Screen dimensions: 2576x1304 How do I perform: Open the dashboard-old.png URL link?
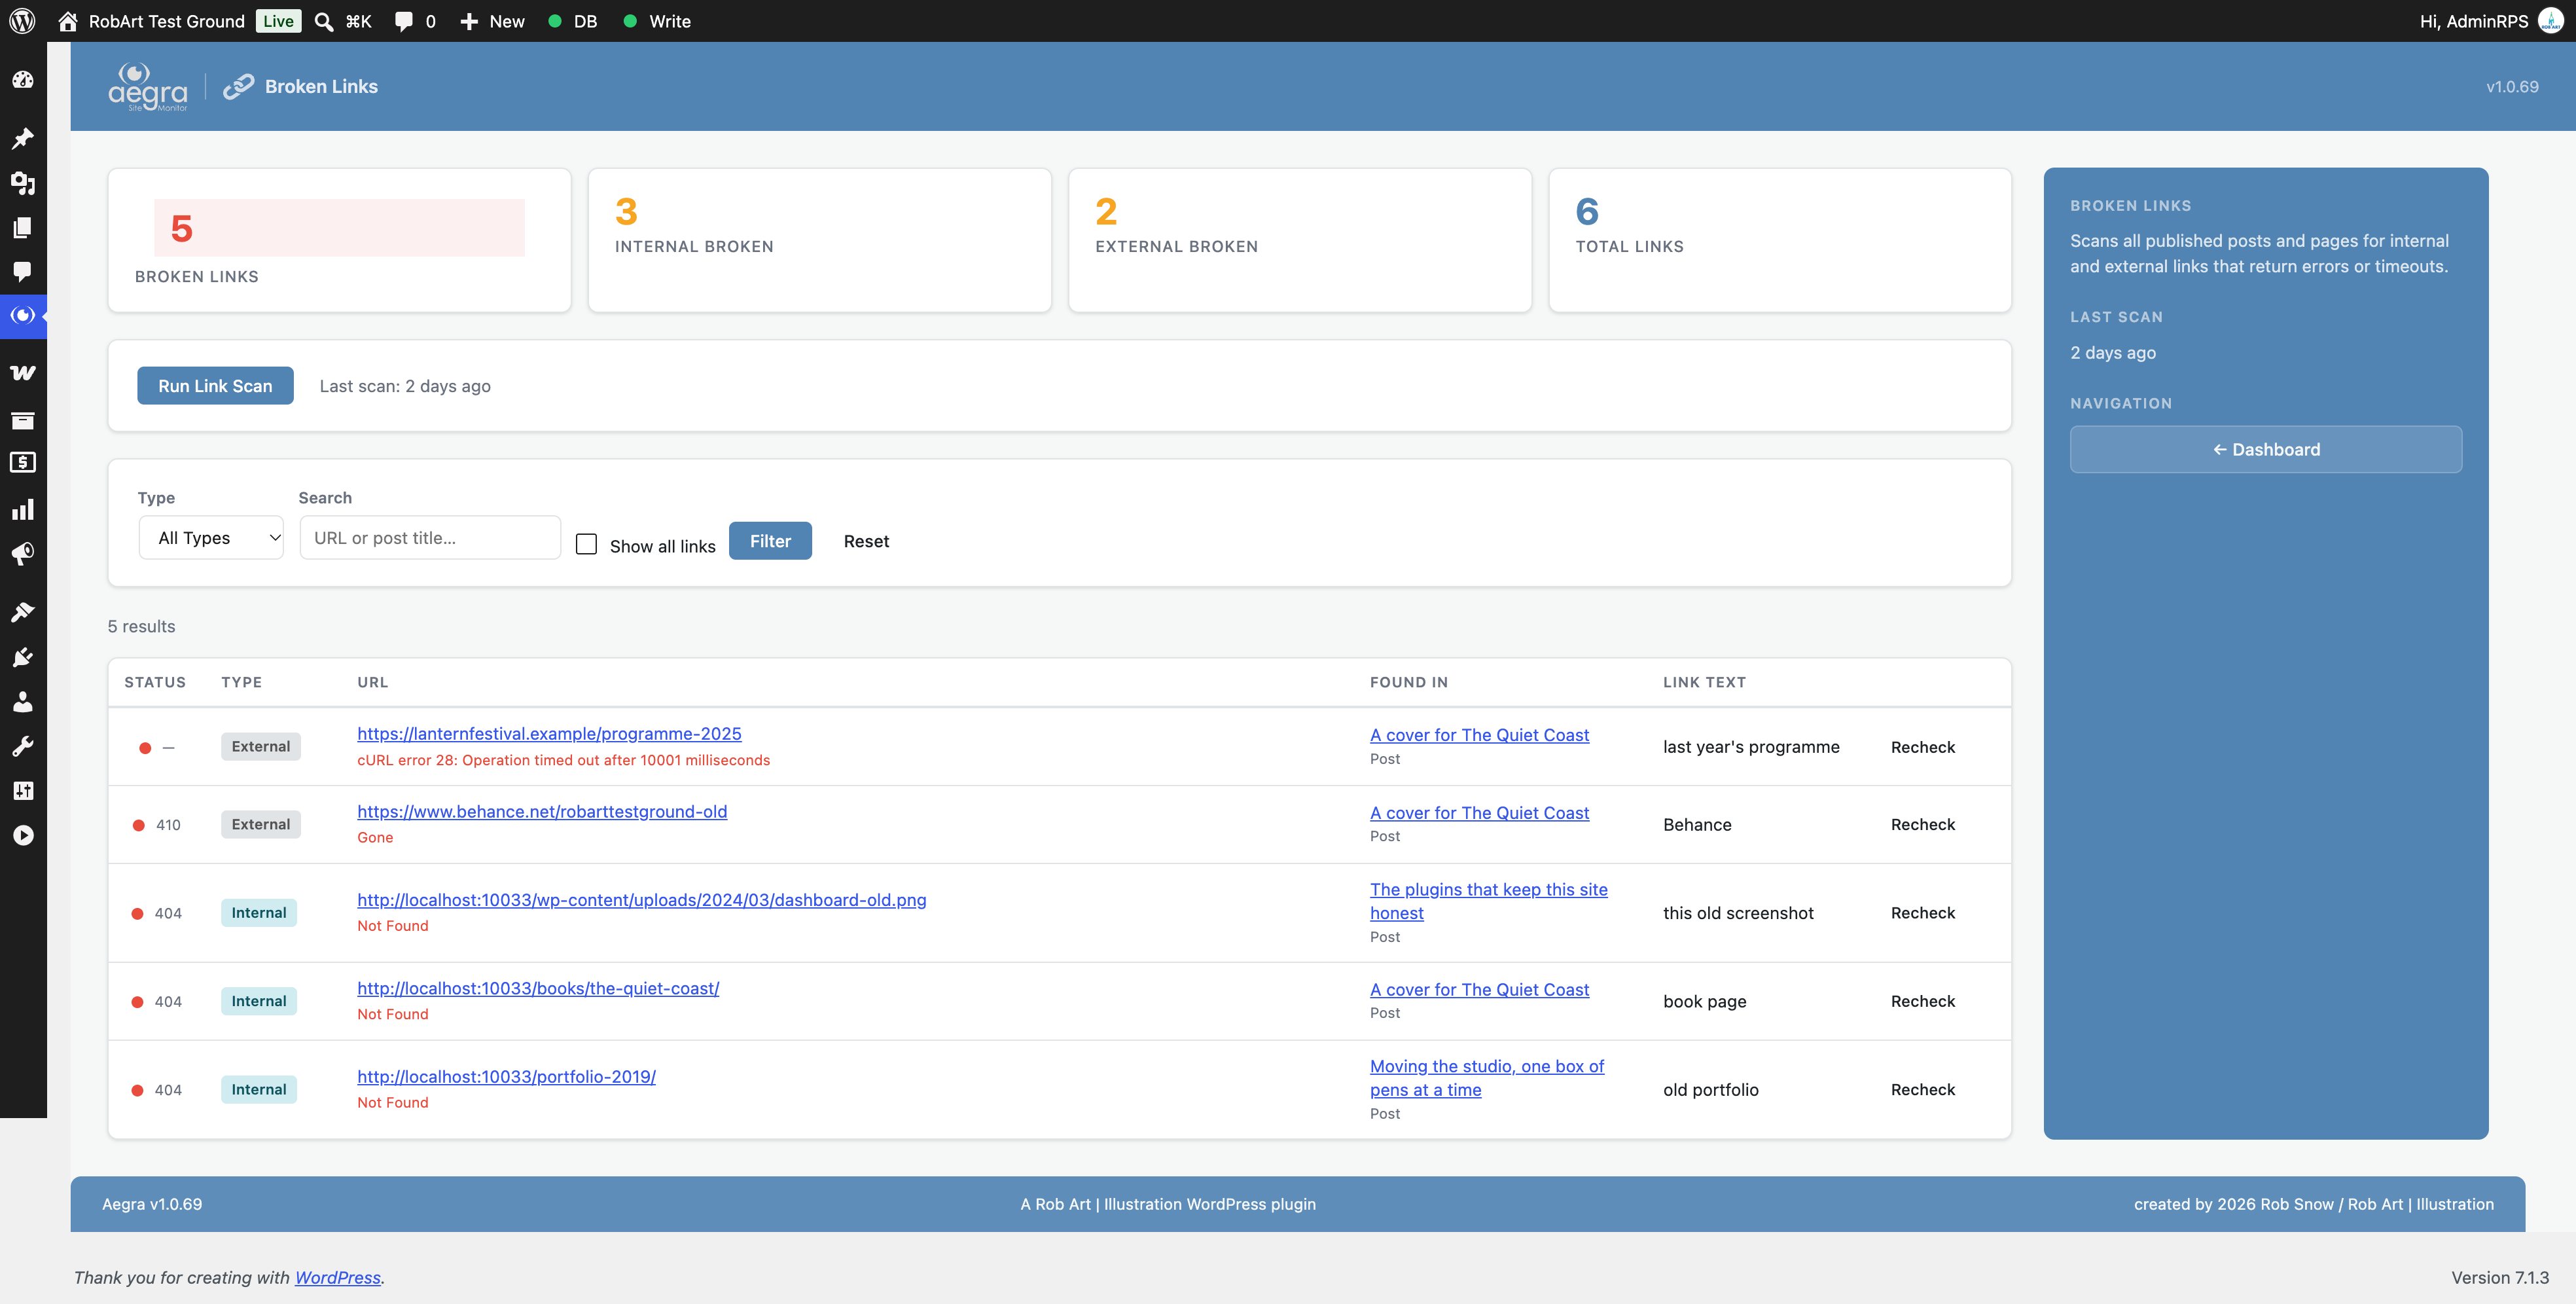(x=642, y=900)
